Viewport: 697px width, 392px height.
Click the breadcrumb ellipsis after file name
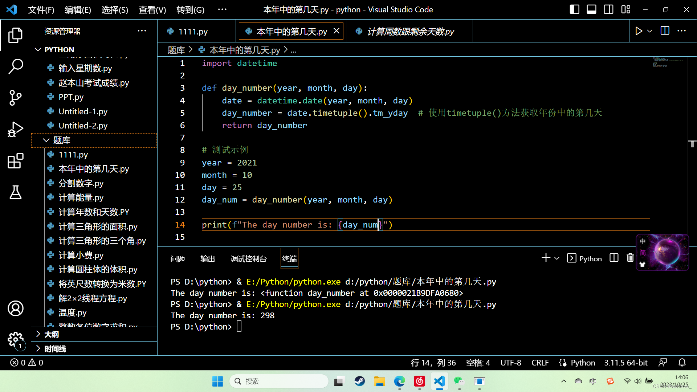point(294,50)
